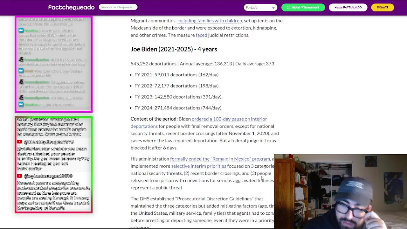Open the 'faced' judicial restrictions link
This screenshot has width=407, height=229.
pyautogui.click(x=201, y=35)
